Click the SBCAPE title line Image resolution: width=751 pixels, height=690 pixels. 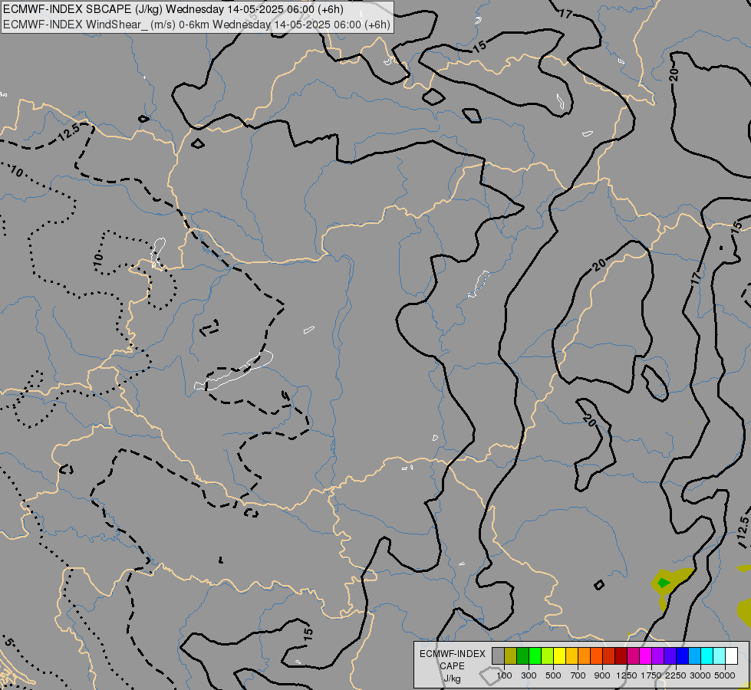pos(173,9)
